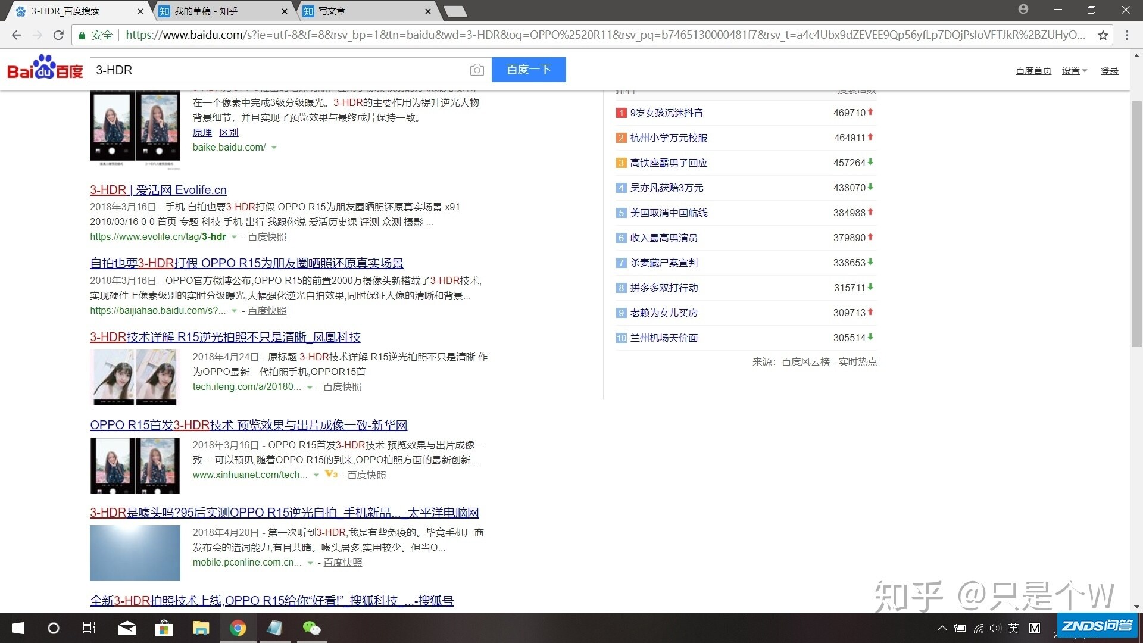
Task: Open the Mail app from the taskbar
Action: [127, 628]
